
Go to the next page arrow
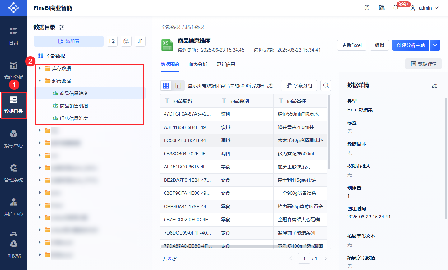pos(326,259)
